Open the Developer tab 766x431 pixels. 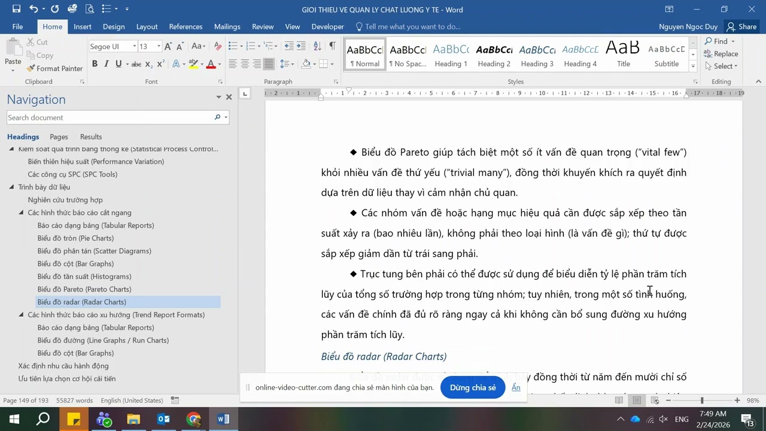tap(328, 26)
